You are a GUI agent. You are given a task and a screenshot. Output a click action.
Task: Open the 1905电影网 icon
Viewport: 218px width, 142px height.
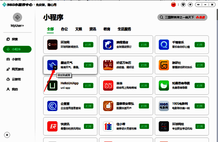point(164,106)
